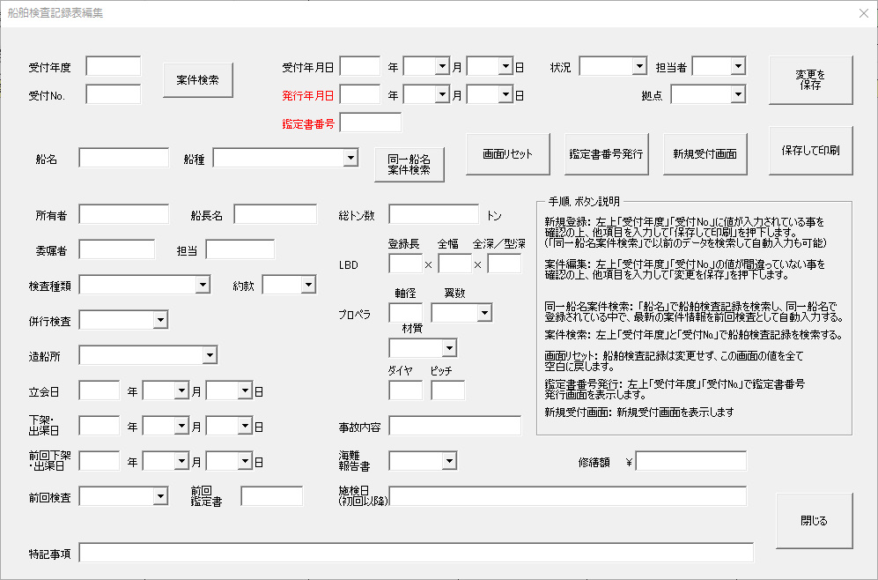Click the 特記事項 text field
Image resolution: width=878 pixels, height=580 pixels.
coord(417,553)
